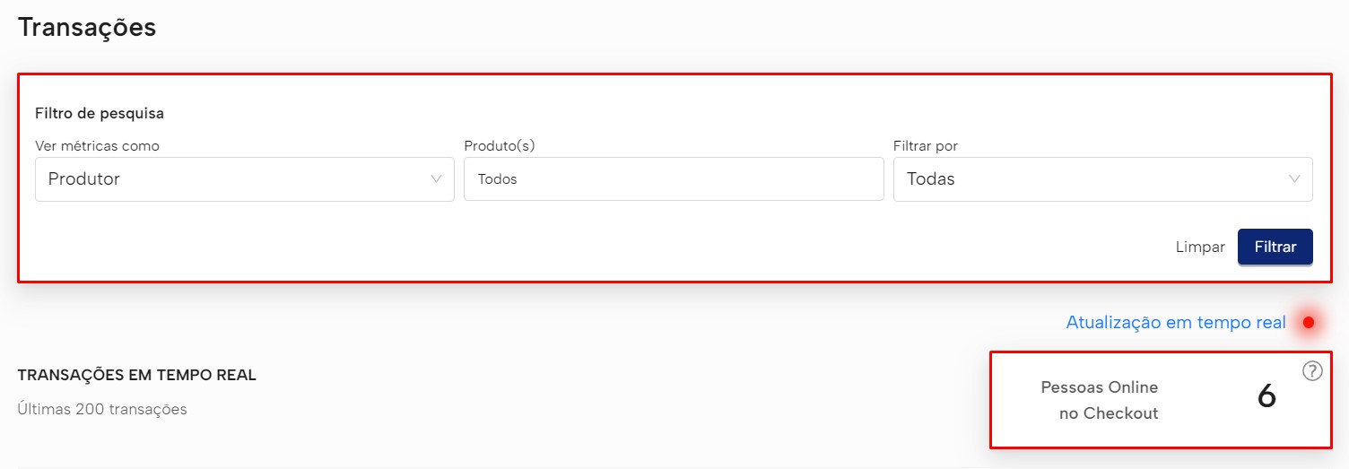
Task: Click the chevron arrow in Produtor dropdown
Action: (437, 179)
